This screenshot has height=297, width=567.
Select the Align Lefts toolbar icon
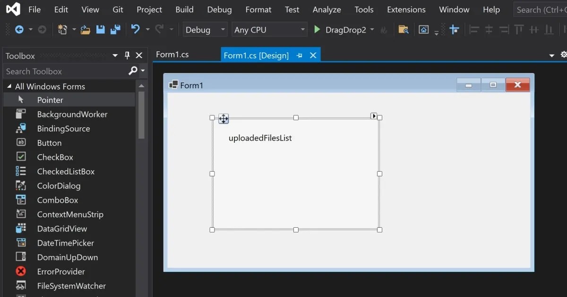(474, 29)
